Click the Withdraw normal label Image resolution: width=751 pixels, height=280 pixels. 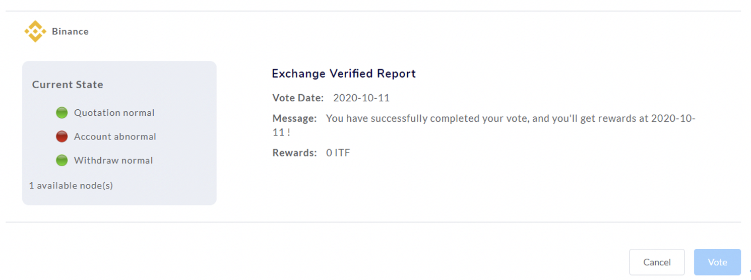[x=113, y=161]
